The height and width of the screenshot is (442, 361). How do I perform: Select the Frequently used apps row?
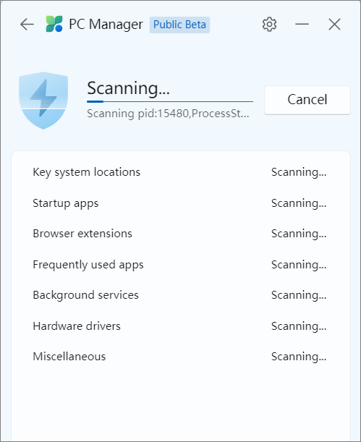click(180, 265)
